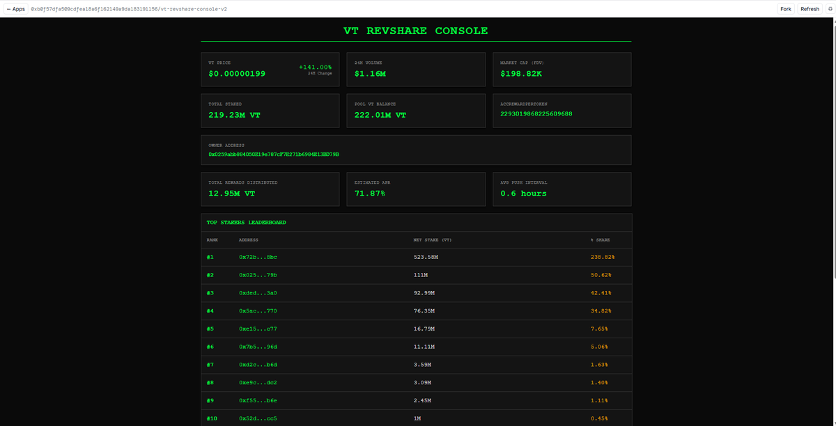Select the app address path text
836x426 pixels.
[x=128, y=9]
